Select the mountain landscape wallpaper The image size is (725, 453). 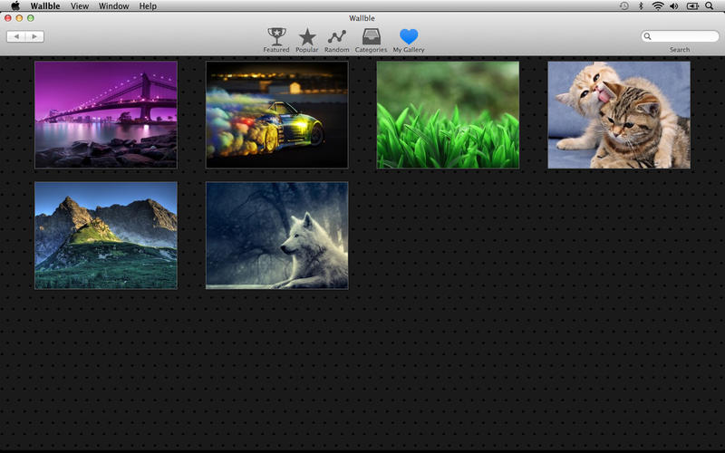coord(106,236)
